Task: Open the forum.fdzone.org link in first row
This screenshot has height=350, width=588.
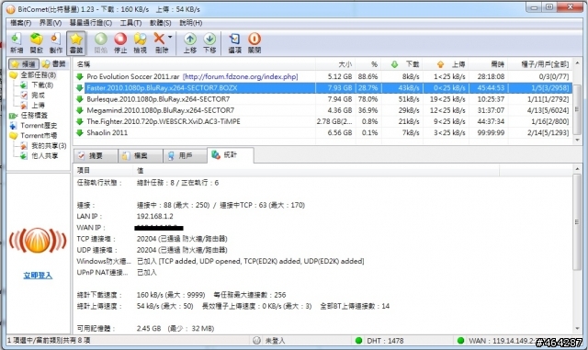Action: click(x=241, y=76)
